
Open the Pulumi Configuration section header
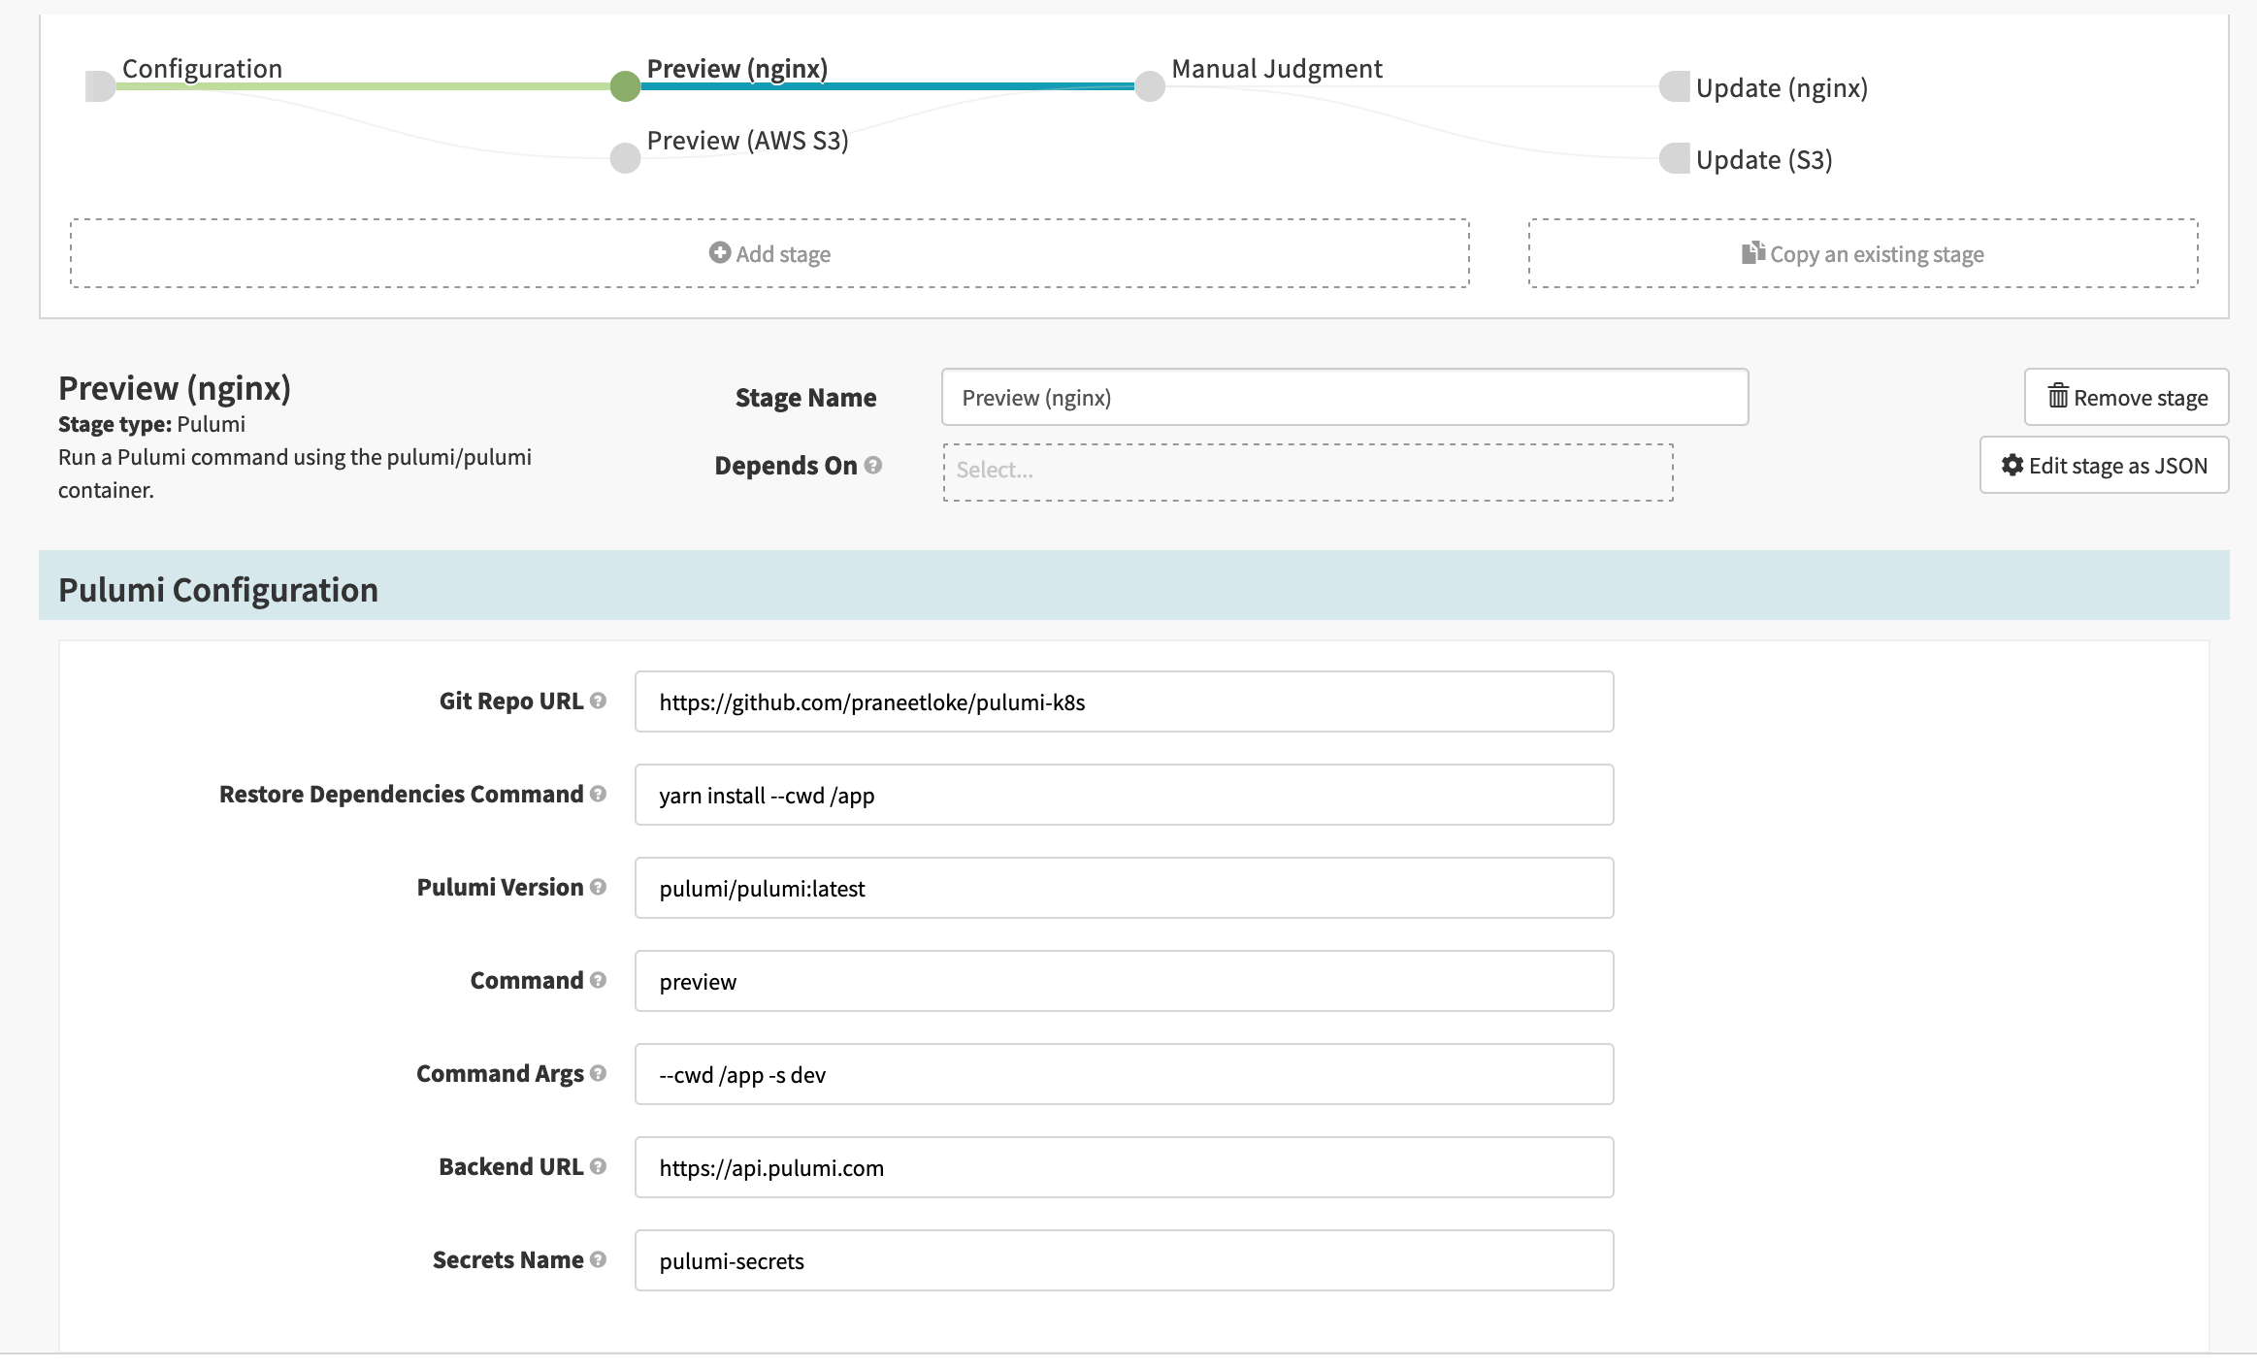click(x=217, y=588)
